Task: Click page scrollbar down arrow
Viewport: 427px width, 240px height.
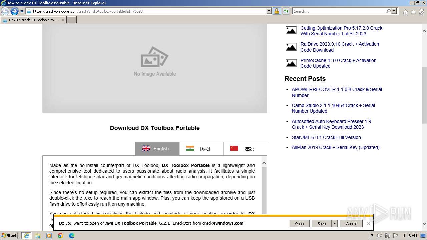Action: [424, 224]
